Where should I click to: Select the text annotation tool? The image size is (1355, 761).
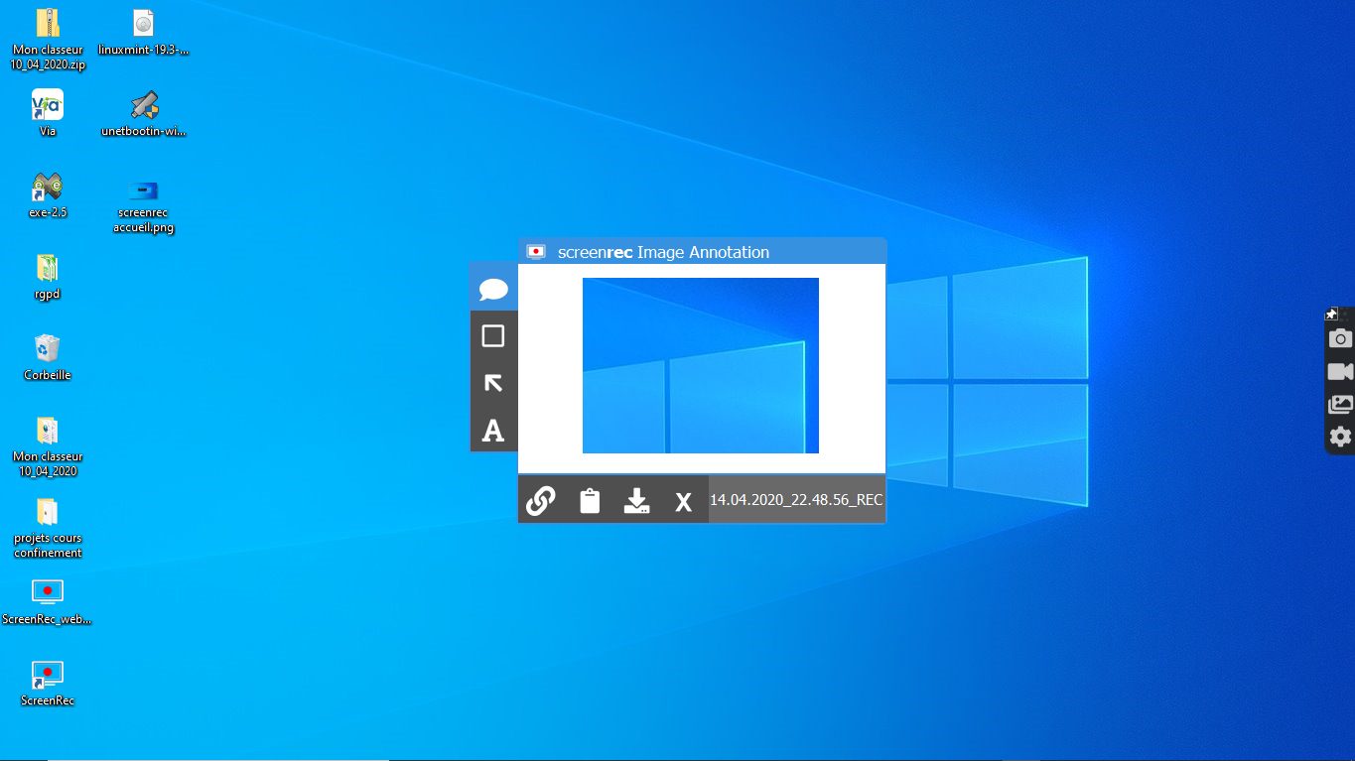click(493, 430)
